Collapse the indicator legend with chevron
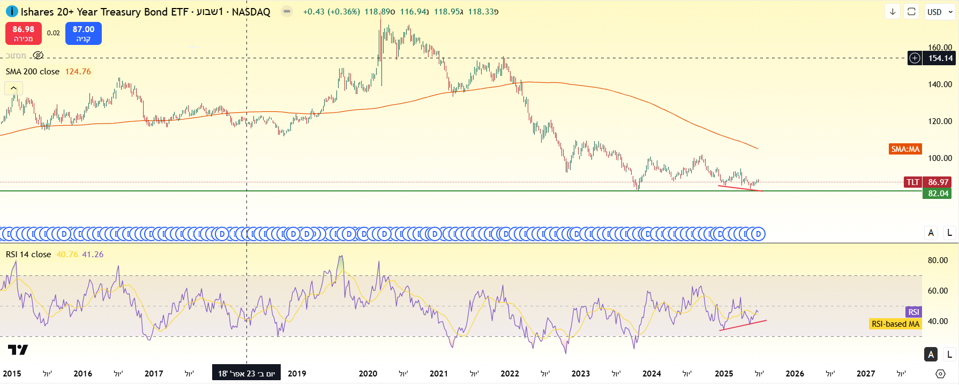This screenshot has width=959, height=385. (14, 88)
